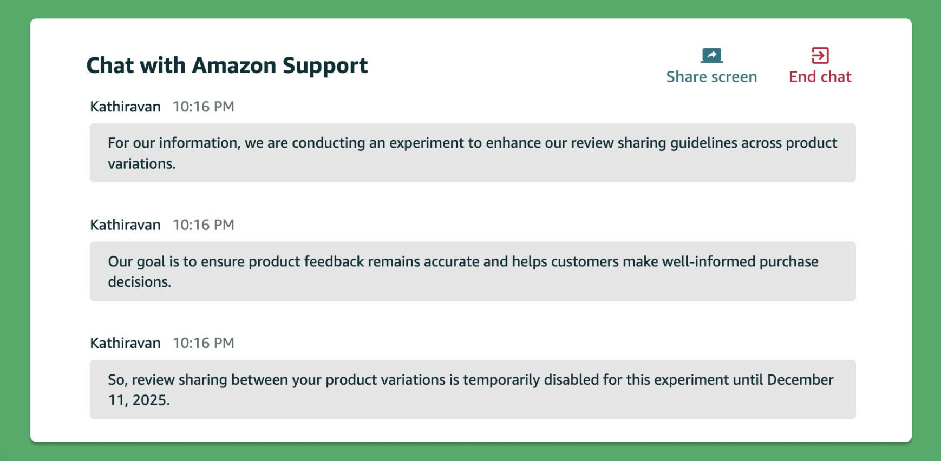Click Kathiravan's name above the product feedback message
The height and width of the screenshot is (461, 941).
pos(125,225)
